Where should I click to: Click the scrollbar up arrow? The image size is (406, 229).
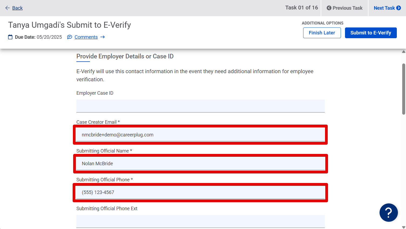(x=403, y=51)
